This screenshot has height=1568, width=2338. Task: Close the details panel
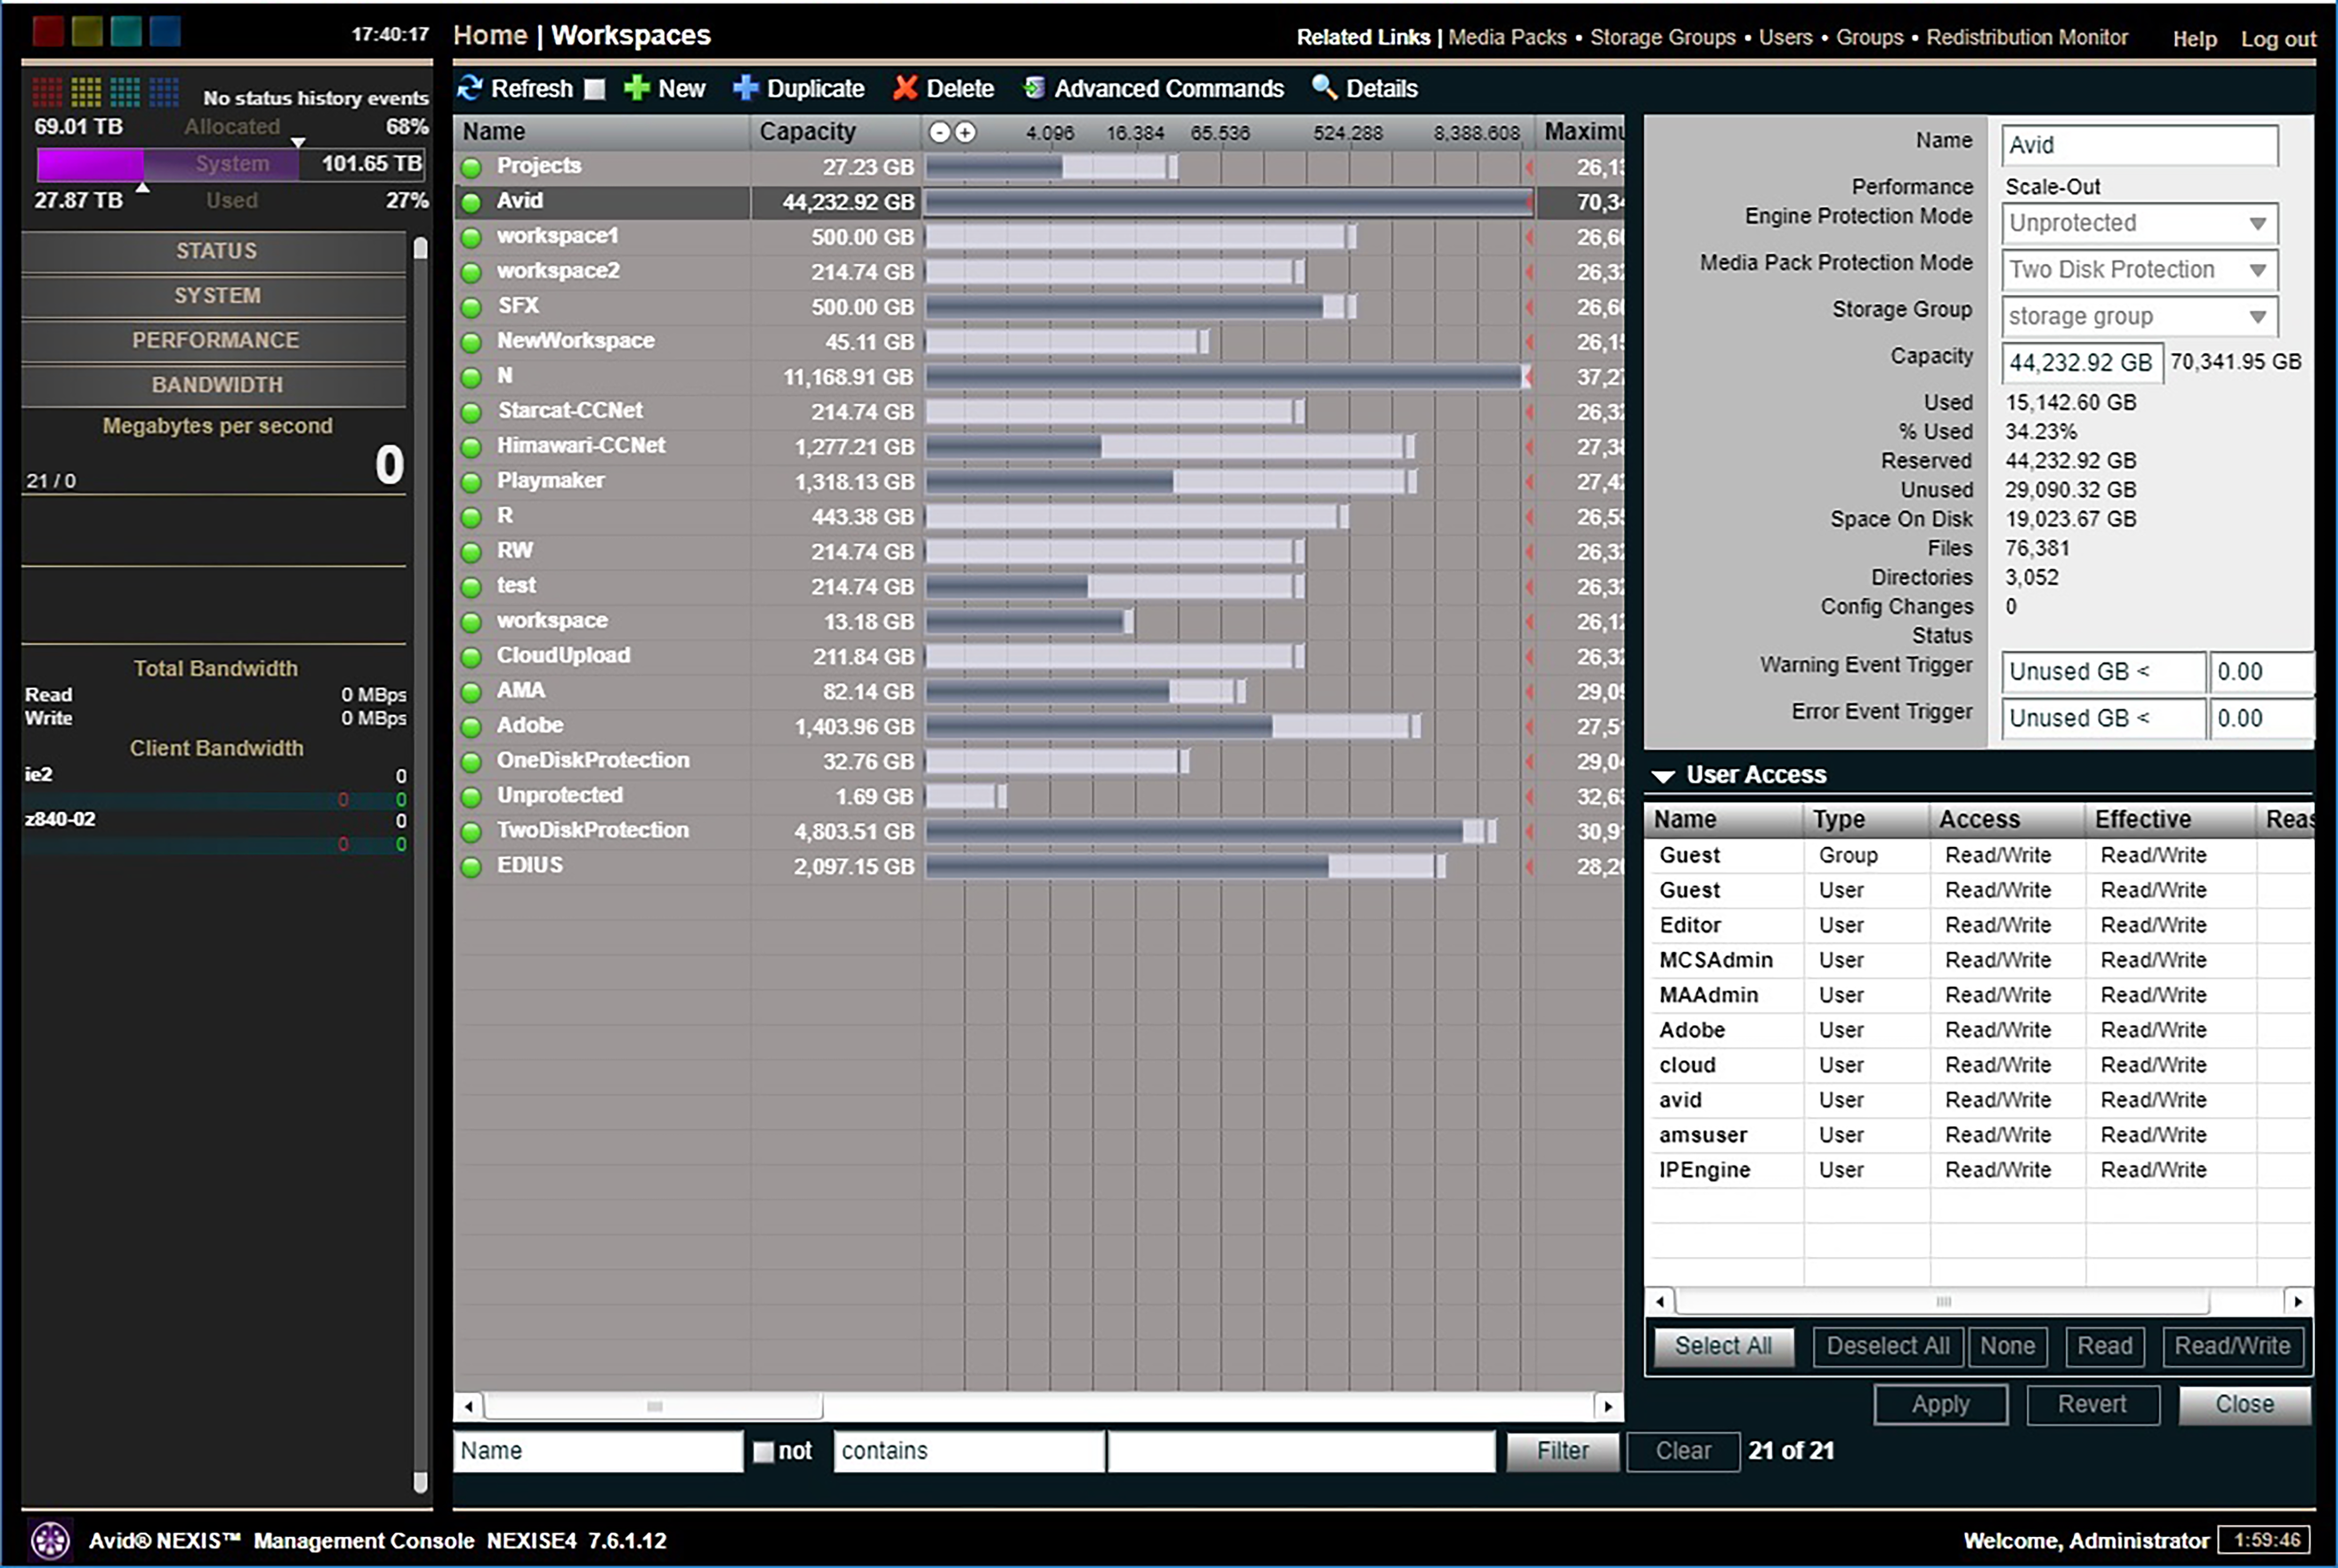tap(2245, 1405)
